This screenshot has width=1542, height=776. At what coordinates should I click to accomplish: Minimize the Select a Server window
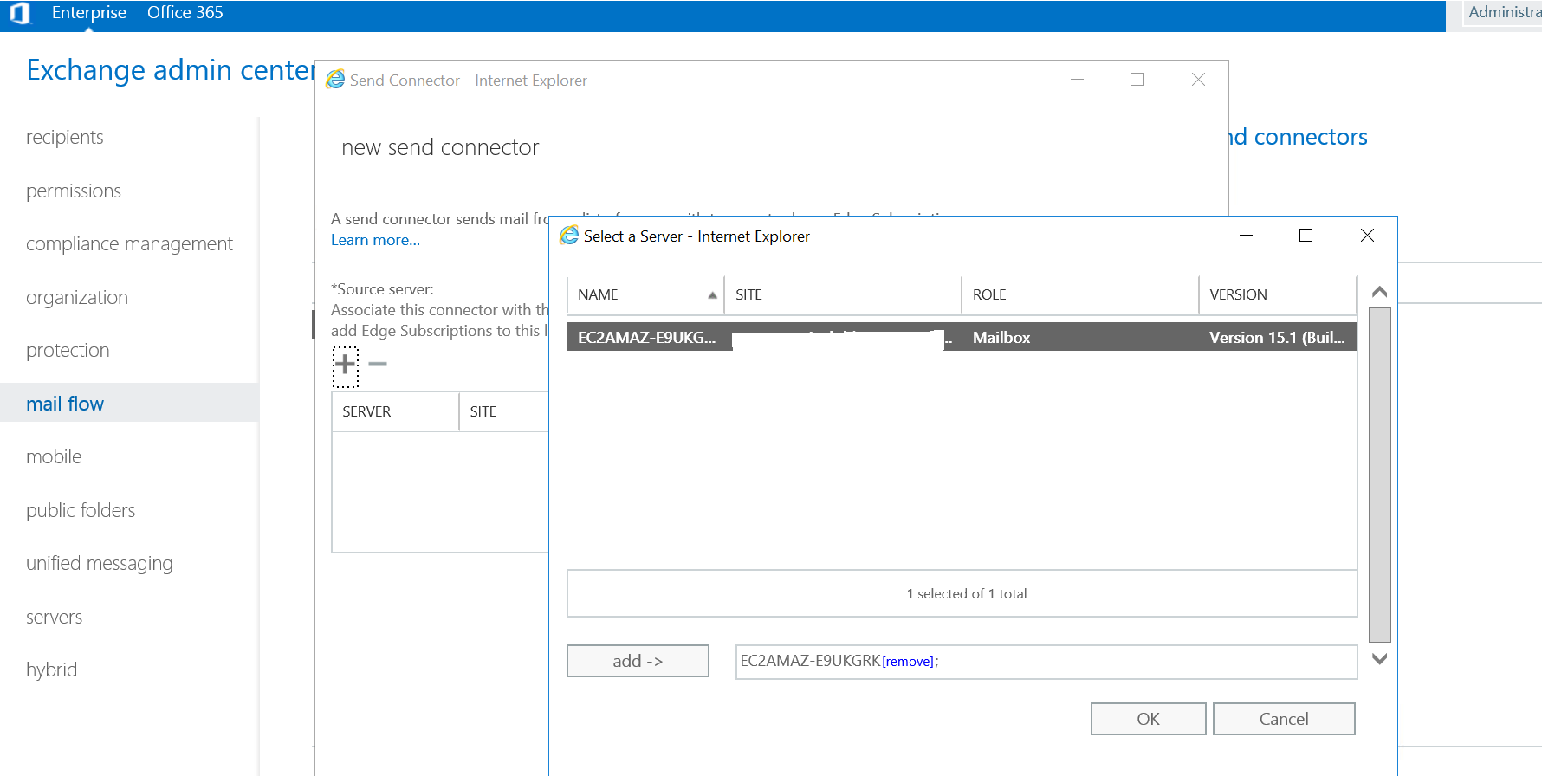pyautogui.click(x=1246, y=236)
